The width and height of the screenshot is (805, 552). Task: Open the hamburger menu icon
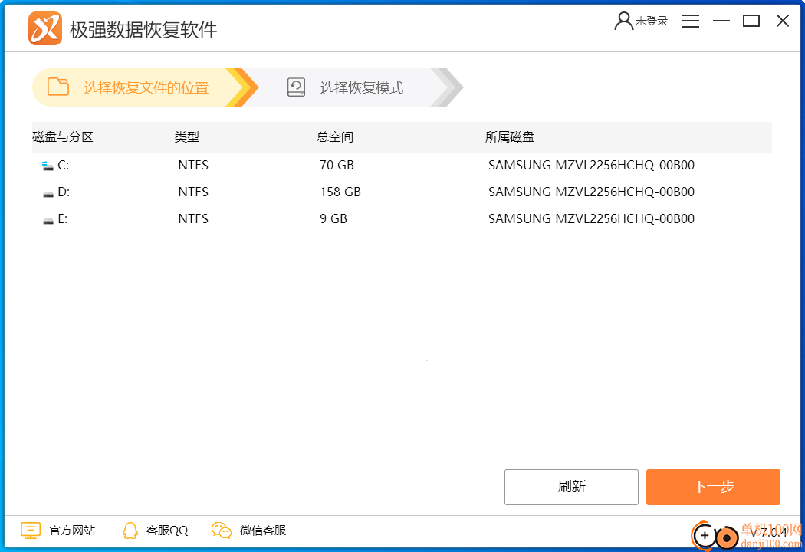[691, 21]
